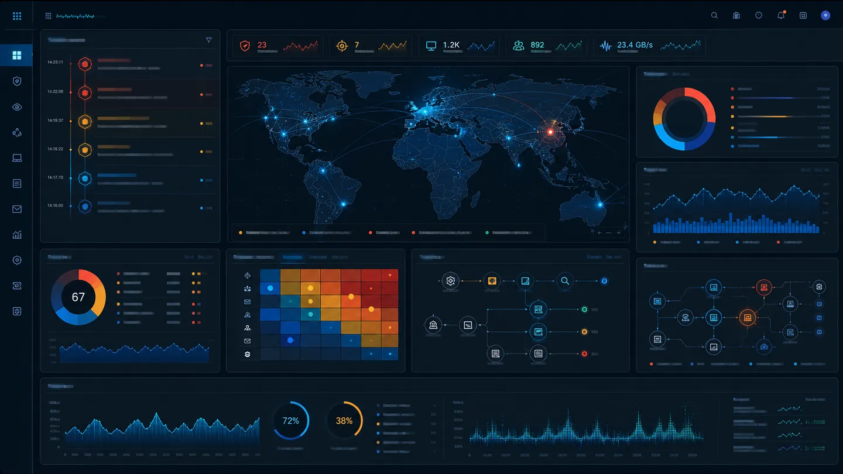Select the event at 14:17:10
The height and width of the screenshot is (474, 843).
point(130,178)
